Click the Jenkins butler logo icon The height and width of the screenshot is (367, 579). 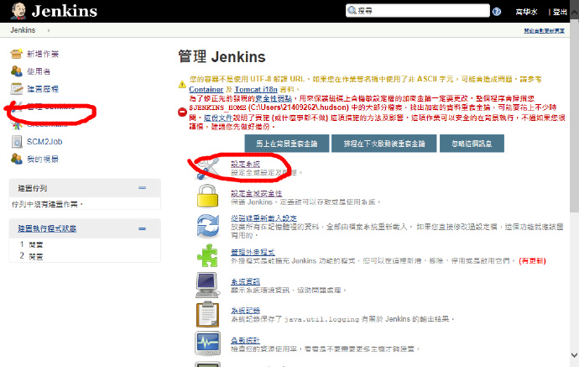pyautogui.click(x=18, y=11)
